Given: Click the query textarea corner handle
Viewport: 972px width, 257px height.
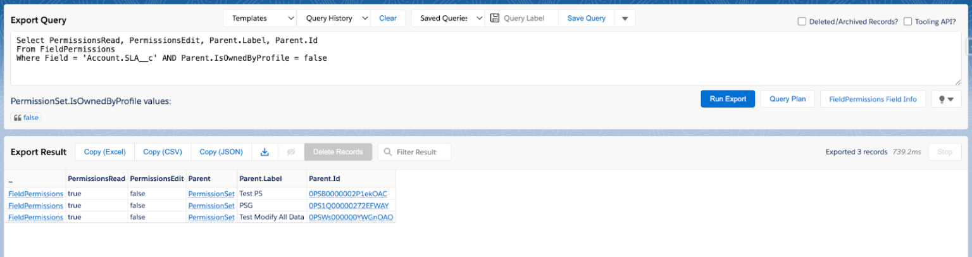Looking at the screenshot, I should (x=958, y=82).
